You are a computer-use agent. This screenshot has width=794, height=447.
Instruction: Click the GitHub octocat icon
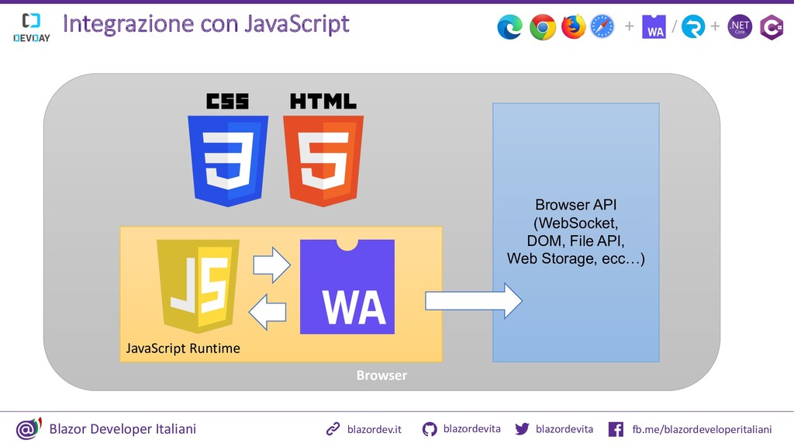pyautogui.click(x=430, y=429)
